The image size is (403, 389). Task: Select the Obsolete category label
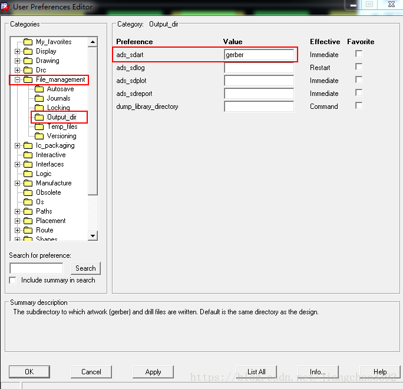click(x=48, y=192)
